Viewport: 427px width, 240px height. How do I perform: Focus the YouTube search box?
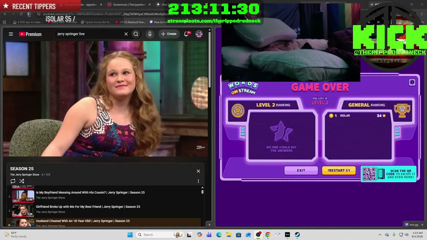coord(89,34)
